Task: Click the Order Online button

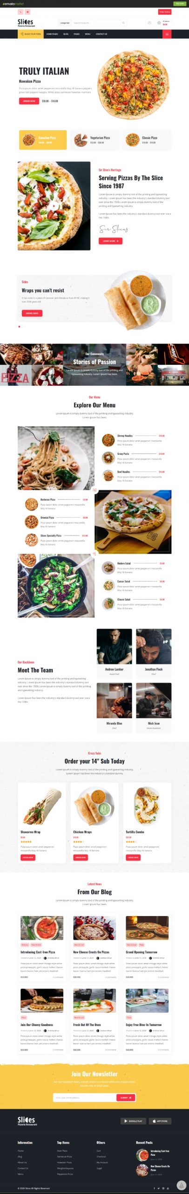Action: point(165,12)
